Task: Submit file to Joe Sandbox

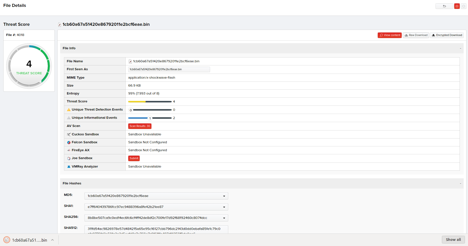Action: tap(134, 158)
